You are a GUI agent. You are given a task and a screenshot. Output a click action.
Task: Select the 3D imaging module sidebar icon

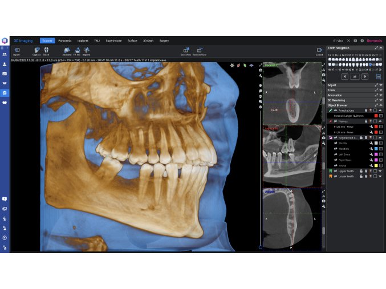coord(5,93)
